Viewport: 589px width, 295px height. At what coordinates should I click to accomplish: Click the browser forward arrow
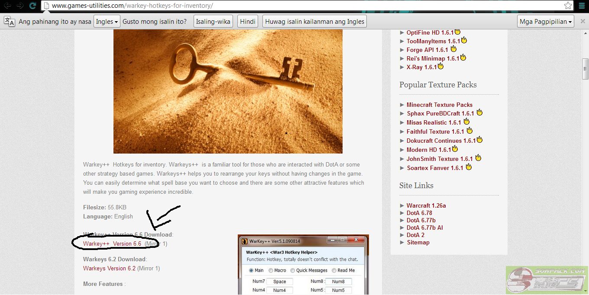(20, 6)
